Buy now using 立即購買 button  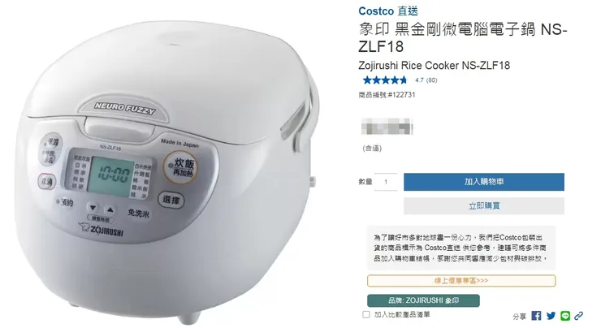click(x=484, y=205)
